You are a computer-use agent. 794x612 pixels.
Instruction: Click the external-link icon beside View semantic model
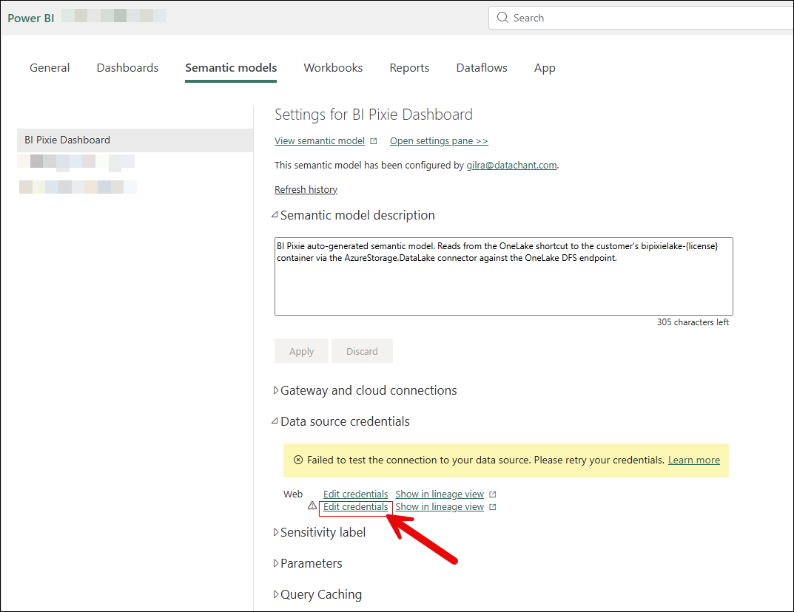[374, 141]
